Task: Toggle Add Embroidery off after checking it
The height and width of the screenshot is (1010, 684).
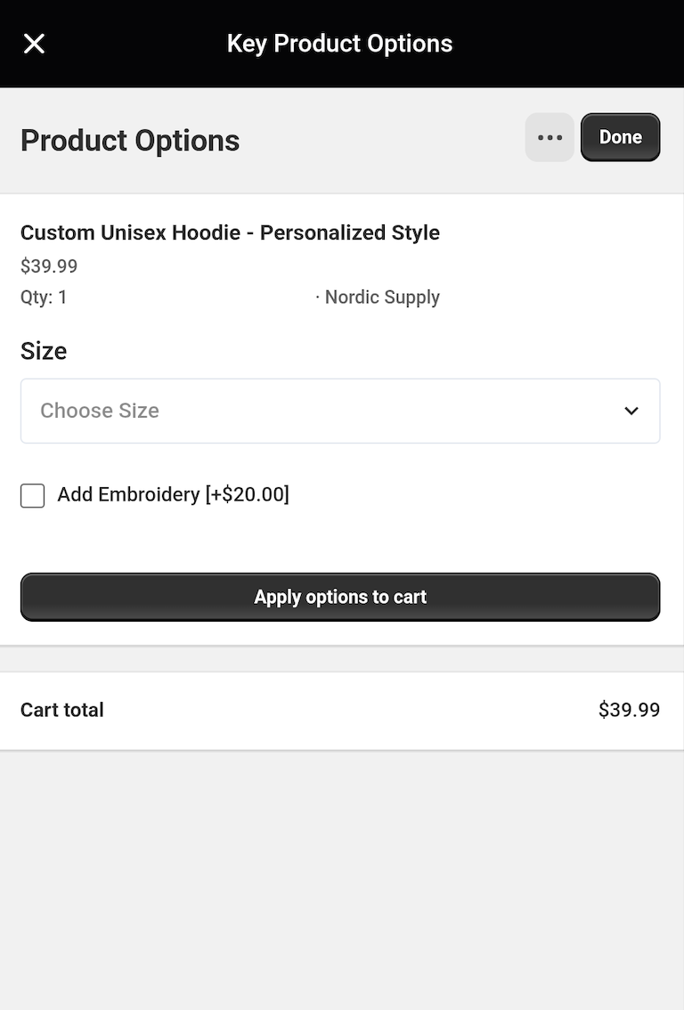Action: click(32, 495)
